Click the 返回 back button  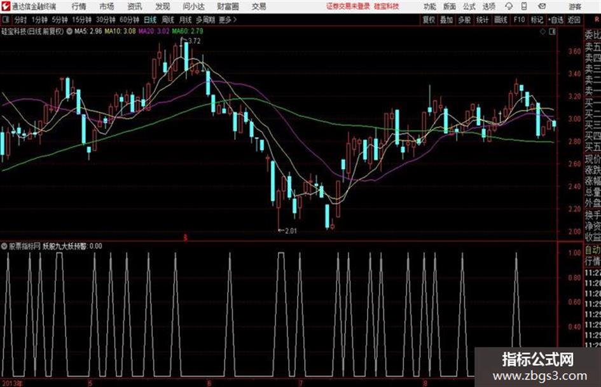click(574, 20)
